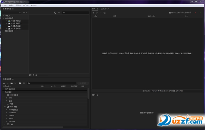Click the import presets icon
Image resolution: width=205 pixels, height=130 pixels.
click(20, 83)
